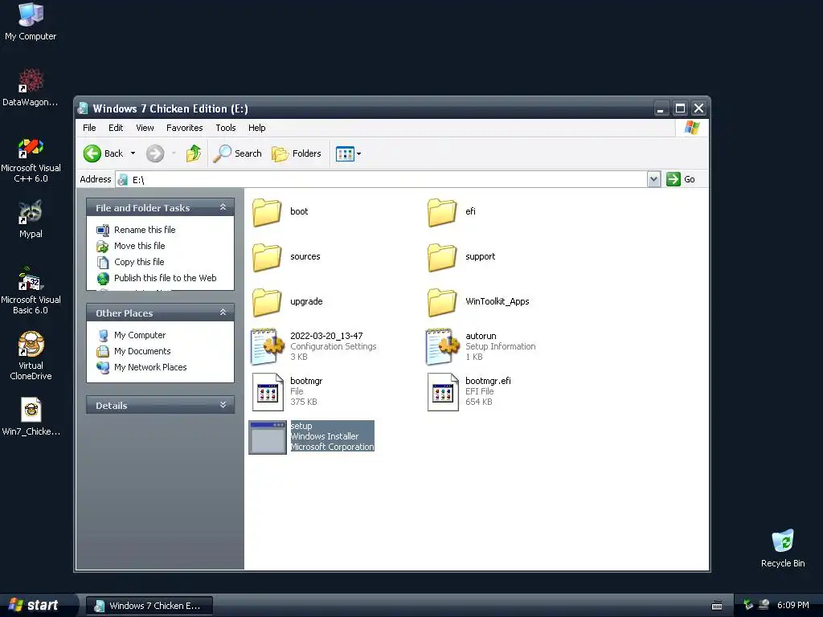The height and width of the screenshot is (617, 823).
Task: Click the network connection tray icon
Action: [764, 605]
